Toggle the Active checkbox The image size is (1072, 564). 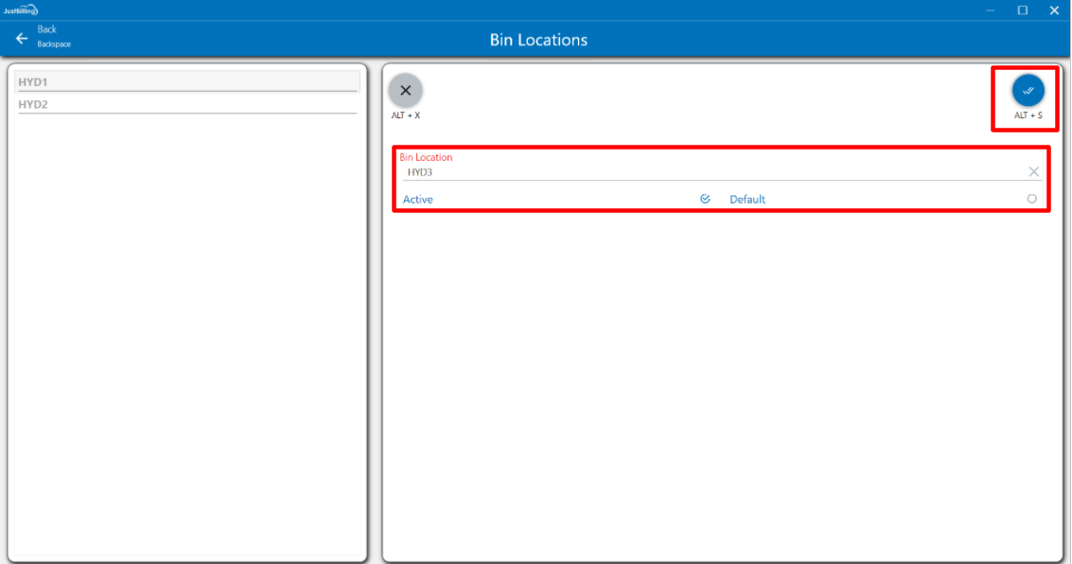(x=705, y=199)
